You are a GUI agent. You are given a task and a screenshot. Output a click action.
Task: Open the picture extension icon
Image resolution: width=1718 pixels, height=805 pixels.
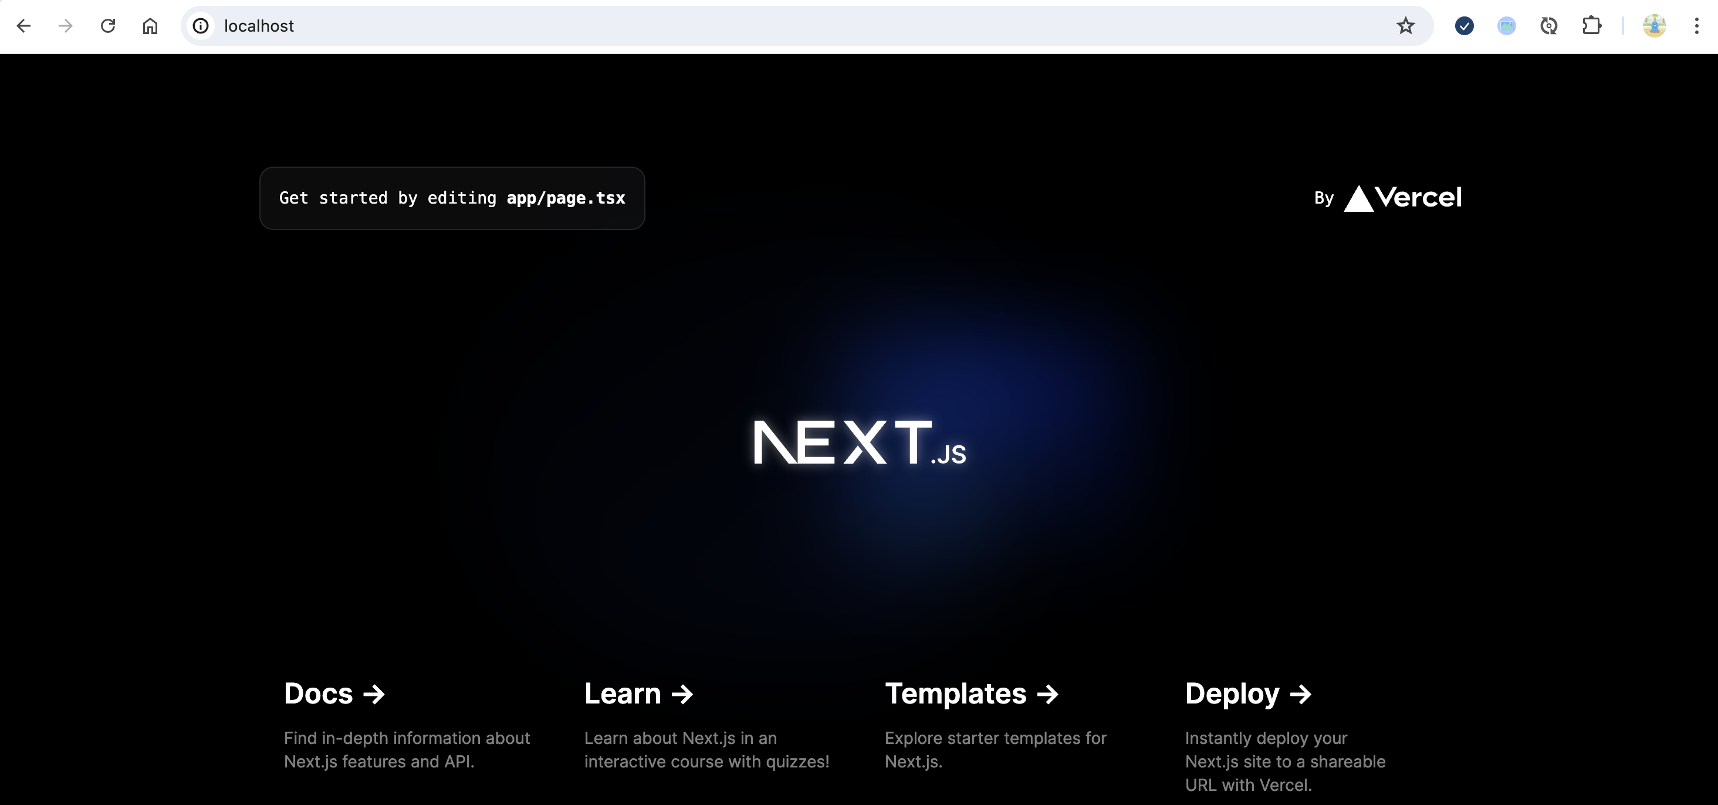pyautogui.click(x=1507, y=26)
